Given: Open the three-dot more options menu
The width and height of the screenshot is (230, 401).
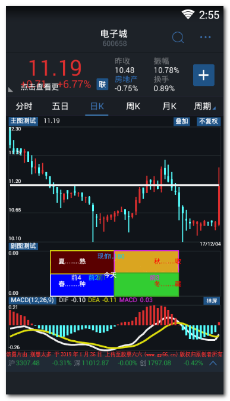Looking at the screenshot, I should (205, 38).
